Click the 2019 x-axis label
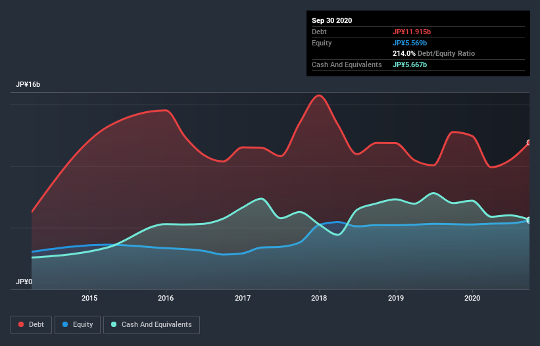The height and width of the screenshot is (346, 540). (x=396, y=298)
